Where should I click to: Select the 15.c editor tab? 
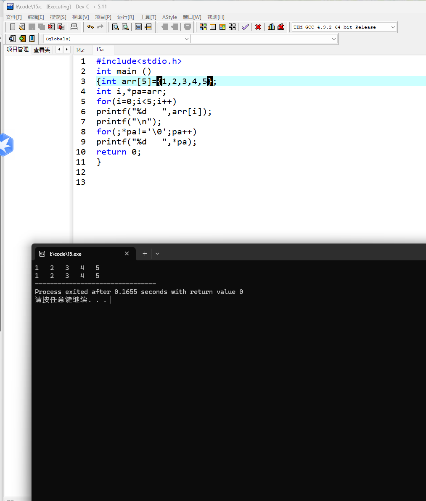(x=101, y=50)
